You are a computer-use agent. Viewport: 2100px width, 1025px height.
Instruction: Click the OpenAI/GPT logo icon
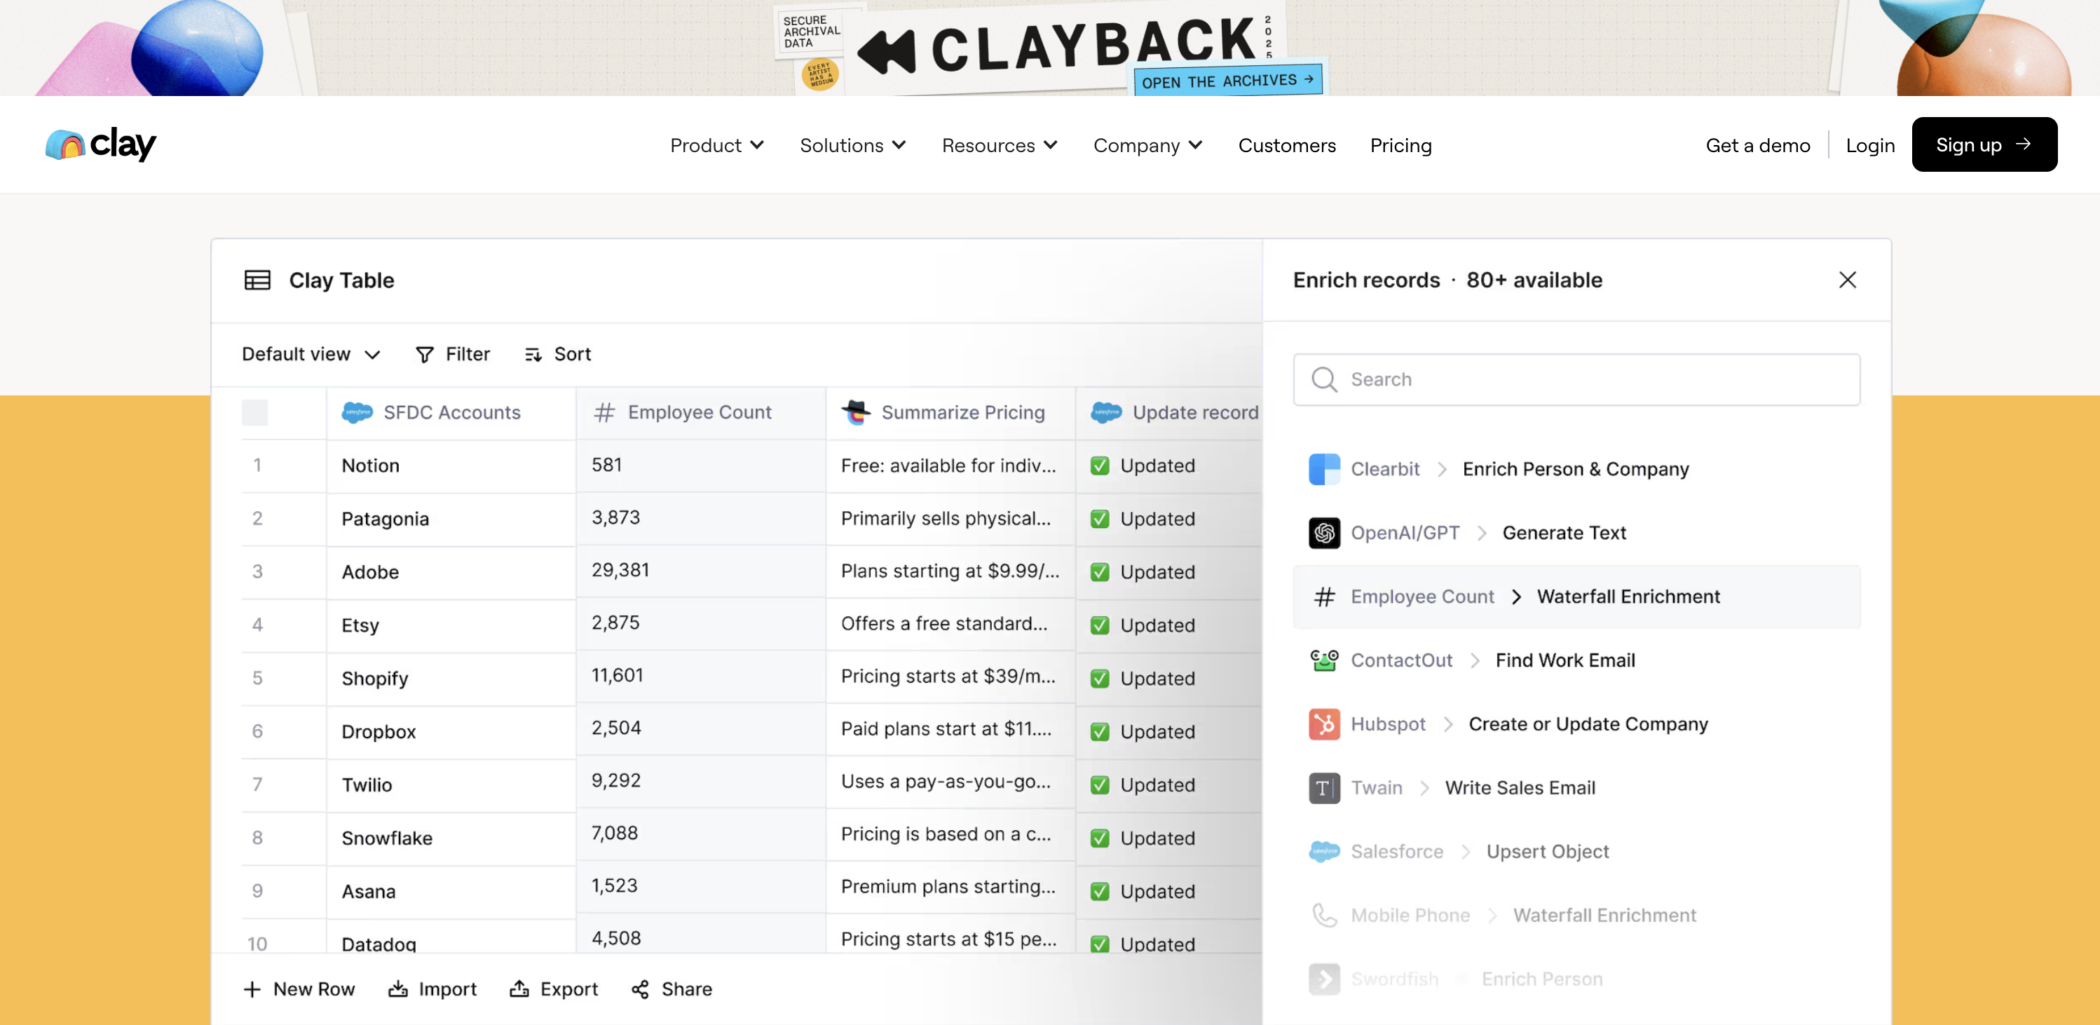tap(1324, 532)
